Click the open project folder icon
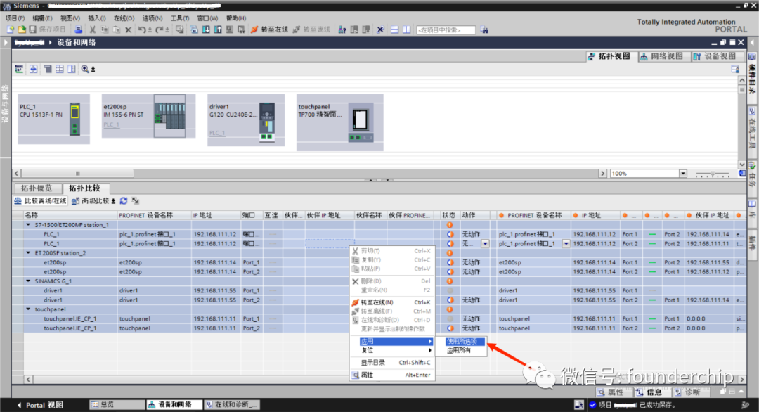The image size is (759, 412). (x=22, y=30)
